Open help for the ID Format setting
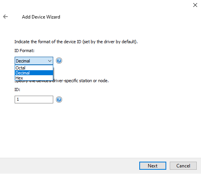 point(59,61)
